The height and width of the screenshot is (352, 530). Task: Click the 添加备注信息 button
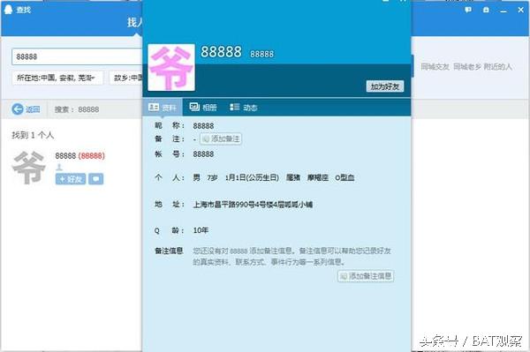366,276
